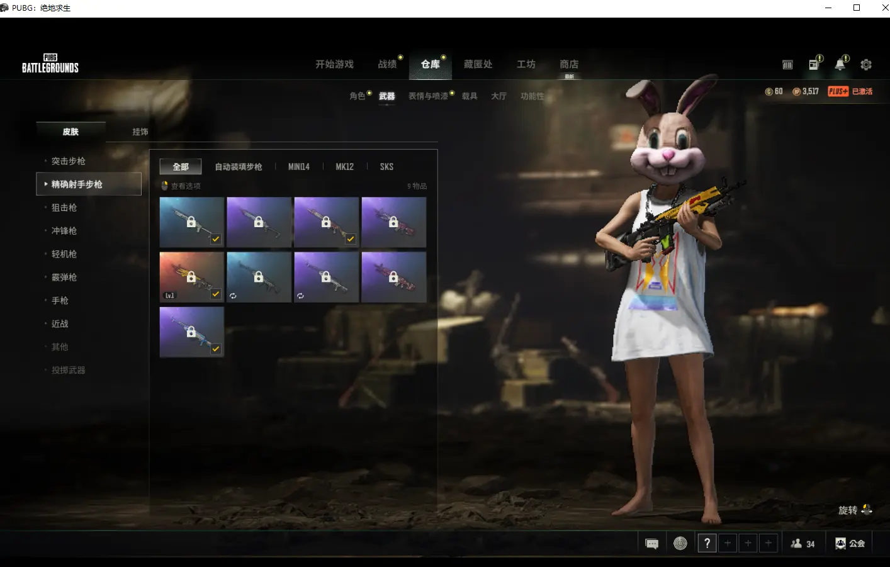890x567 pixels.
Task: Switch to the 武器 sub-tab
Action: pos(387,96)
